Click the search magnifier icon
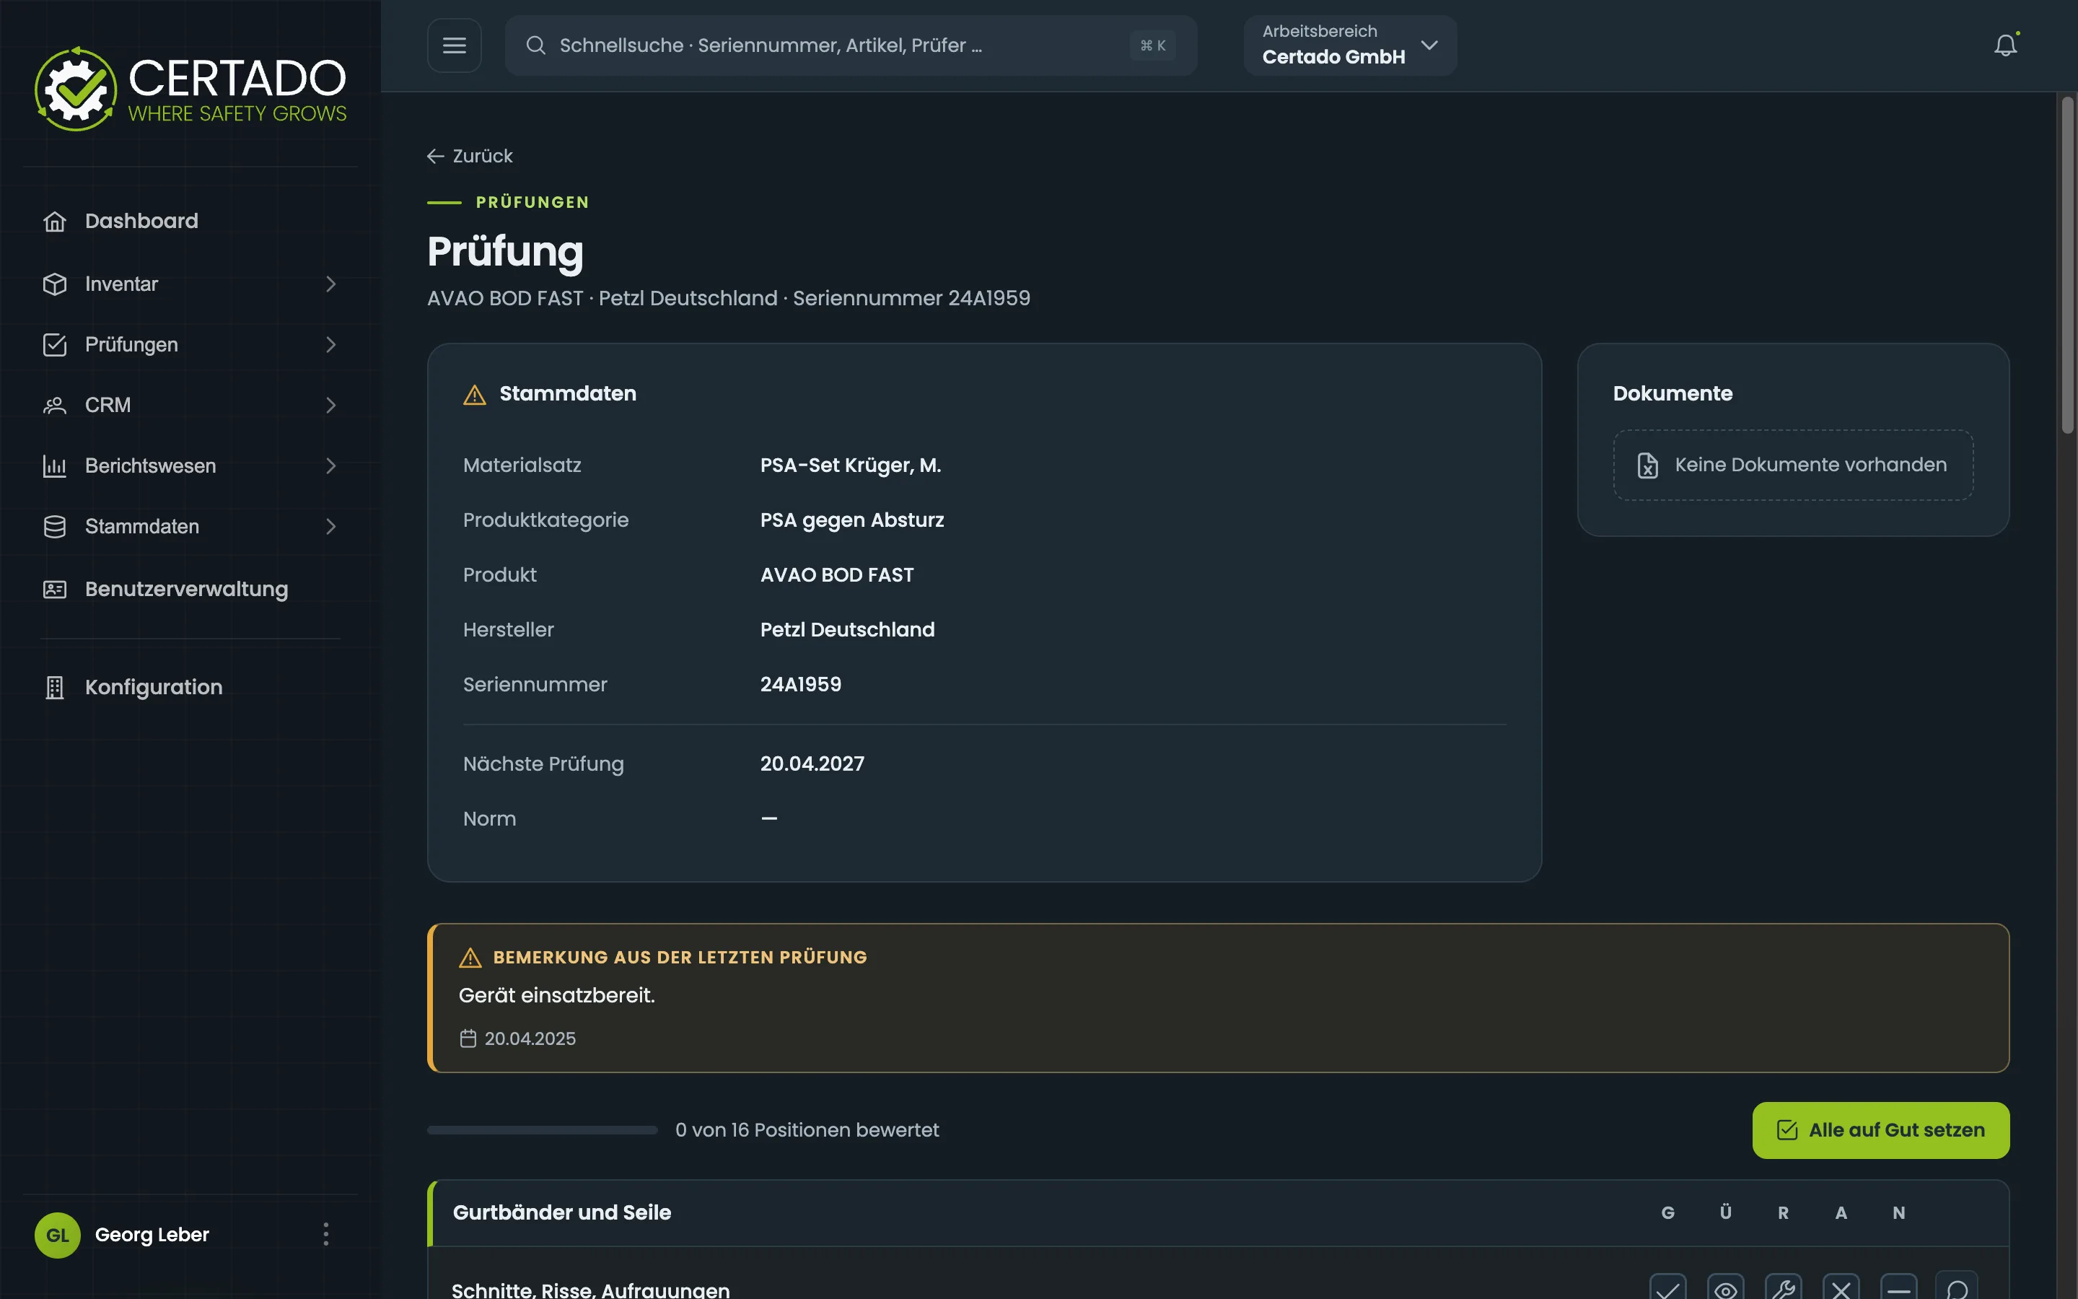This screenshot has height=1299, width=2078. coord(536,45)
